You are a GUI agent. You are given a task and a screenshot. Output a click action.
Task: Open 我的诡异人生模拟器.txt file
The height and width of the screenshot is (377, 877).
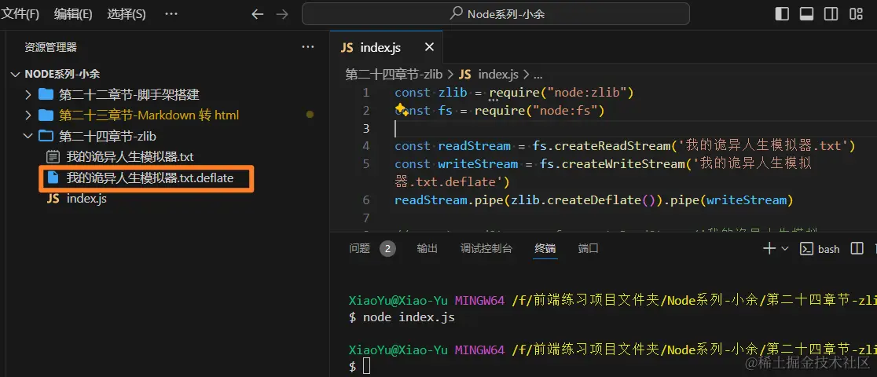pyautogui.click(x=130, y=157)
